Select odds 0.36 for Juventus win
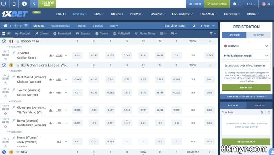Viewport: 274px width, 155px height. coord(77,56)
